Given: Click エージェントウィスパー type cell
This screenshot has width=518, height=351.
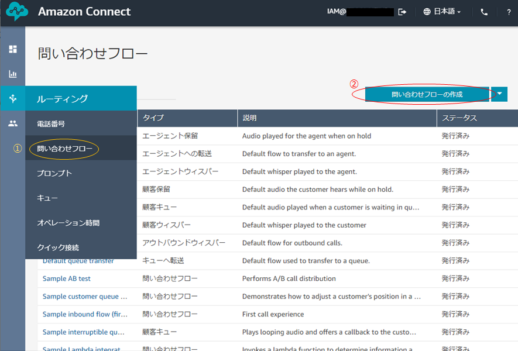Looking at the screenshot, I should [x=180, y=171].
